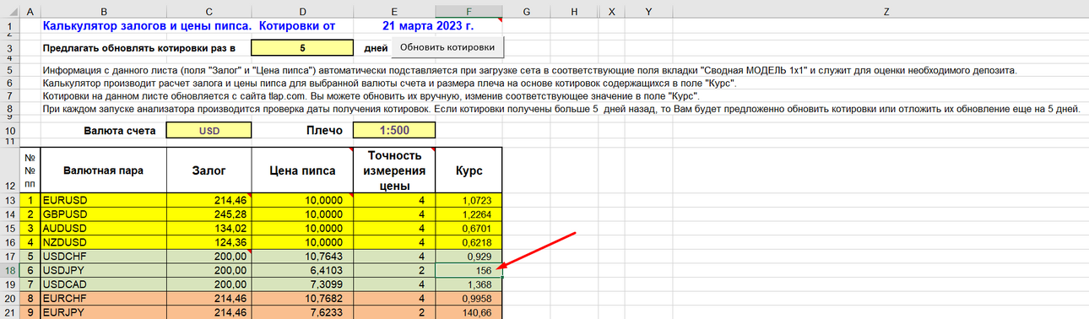Select the AUDUSD deposit cell 134,02
The image size is (1089, 319).
point(209,229)
